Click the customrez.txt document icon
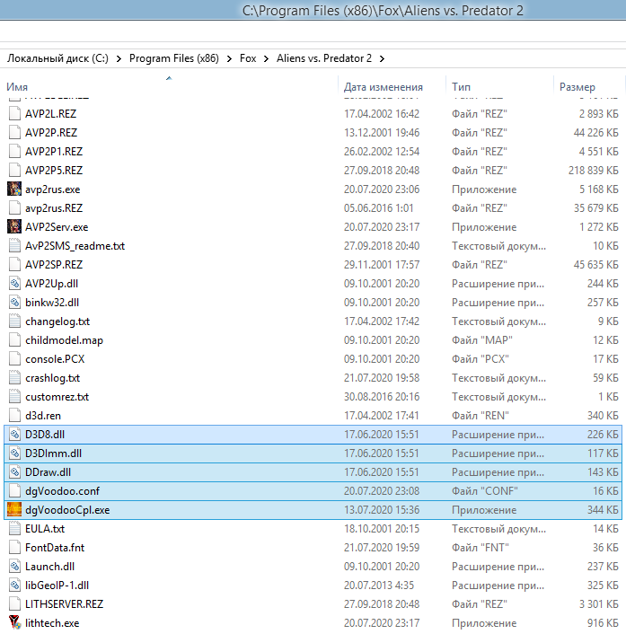 click(x=14, y=396)
